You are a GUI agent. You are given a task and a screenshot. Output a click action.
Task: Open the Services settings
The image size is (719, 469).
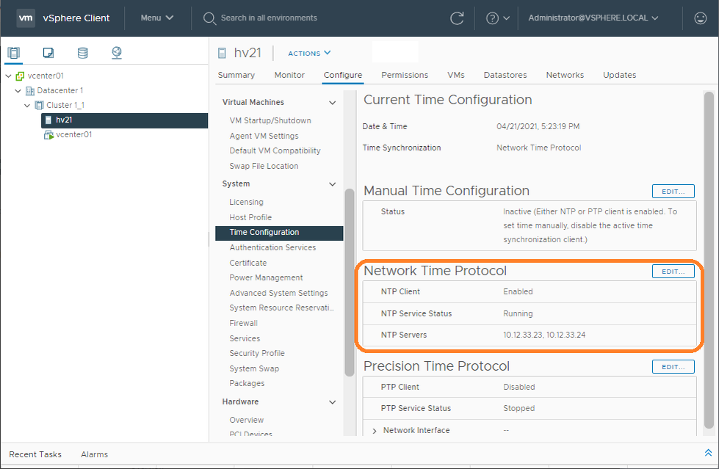[x=245, y=338]
